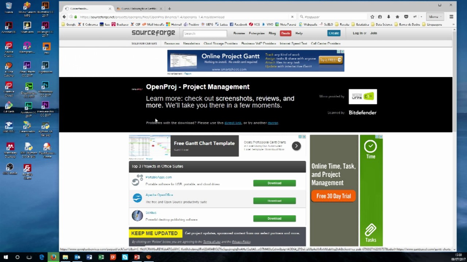Open the Internet Speed Test link
This screenshot has width=467, height=262.
pos(293,43)
